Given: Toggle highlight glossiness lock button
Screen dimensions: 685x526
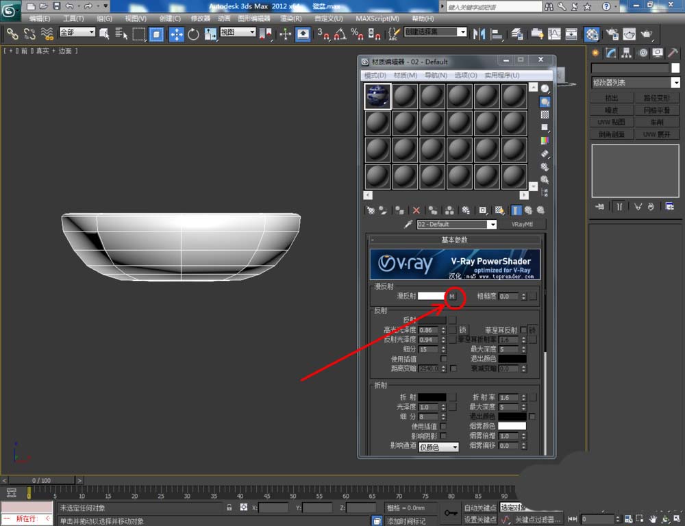Looking at the screenshot, I should click(462, 330).
